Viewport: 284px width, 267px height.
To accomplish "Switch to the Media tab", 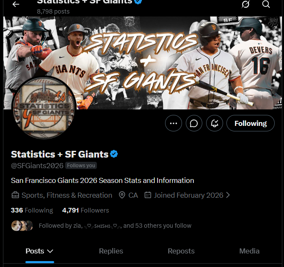I will pyautogui.click(x=249, y=251).
